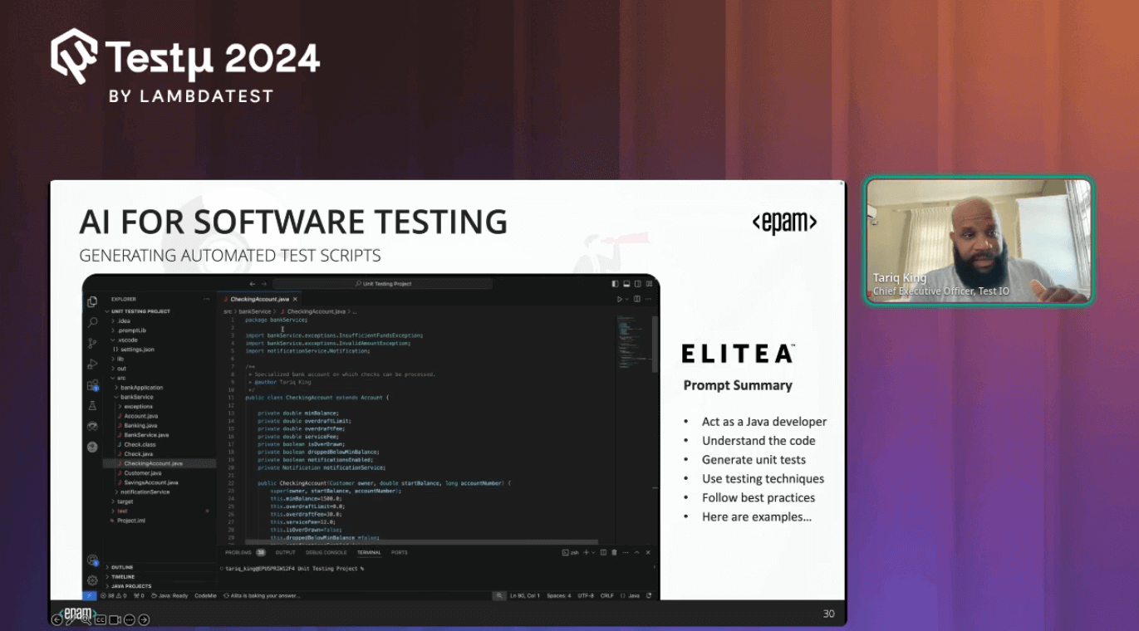The height and width of the screenshot is (631, 1139).
Task: Close the CheckingAccount.java tab
Action: (x=295, y=299)
